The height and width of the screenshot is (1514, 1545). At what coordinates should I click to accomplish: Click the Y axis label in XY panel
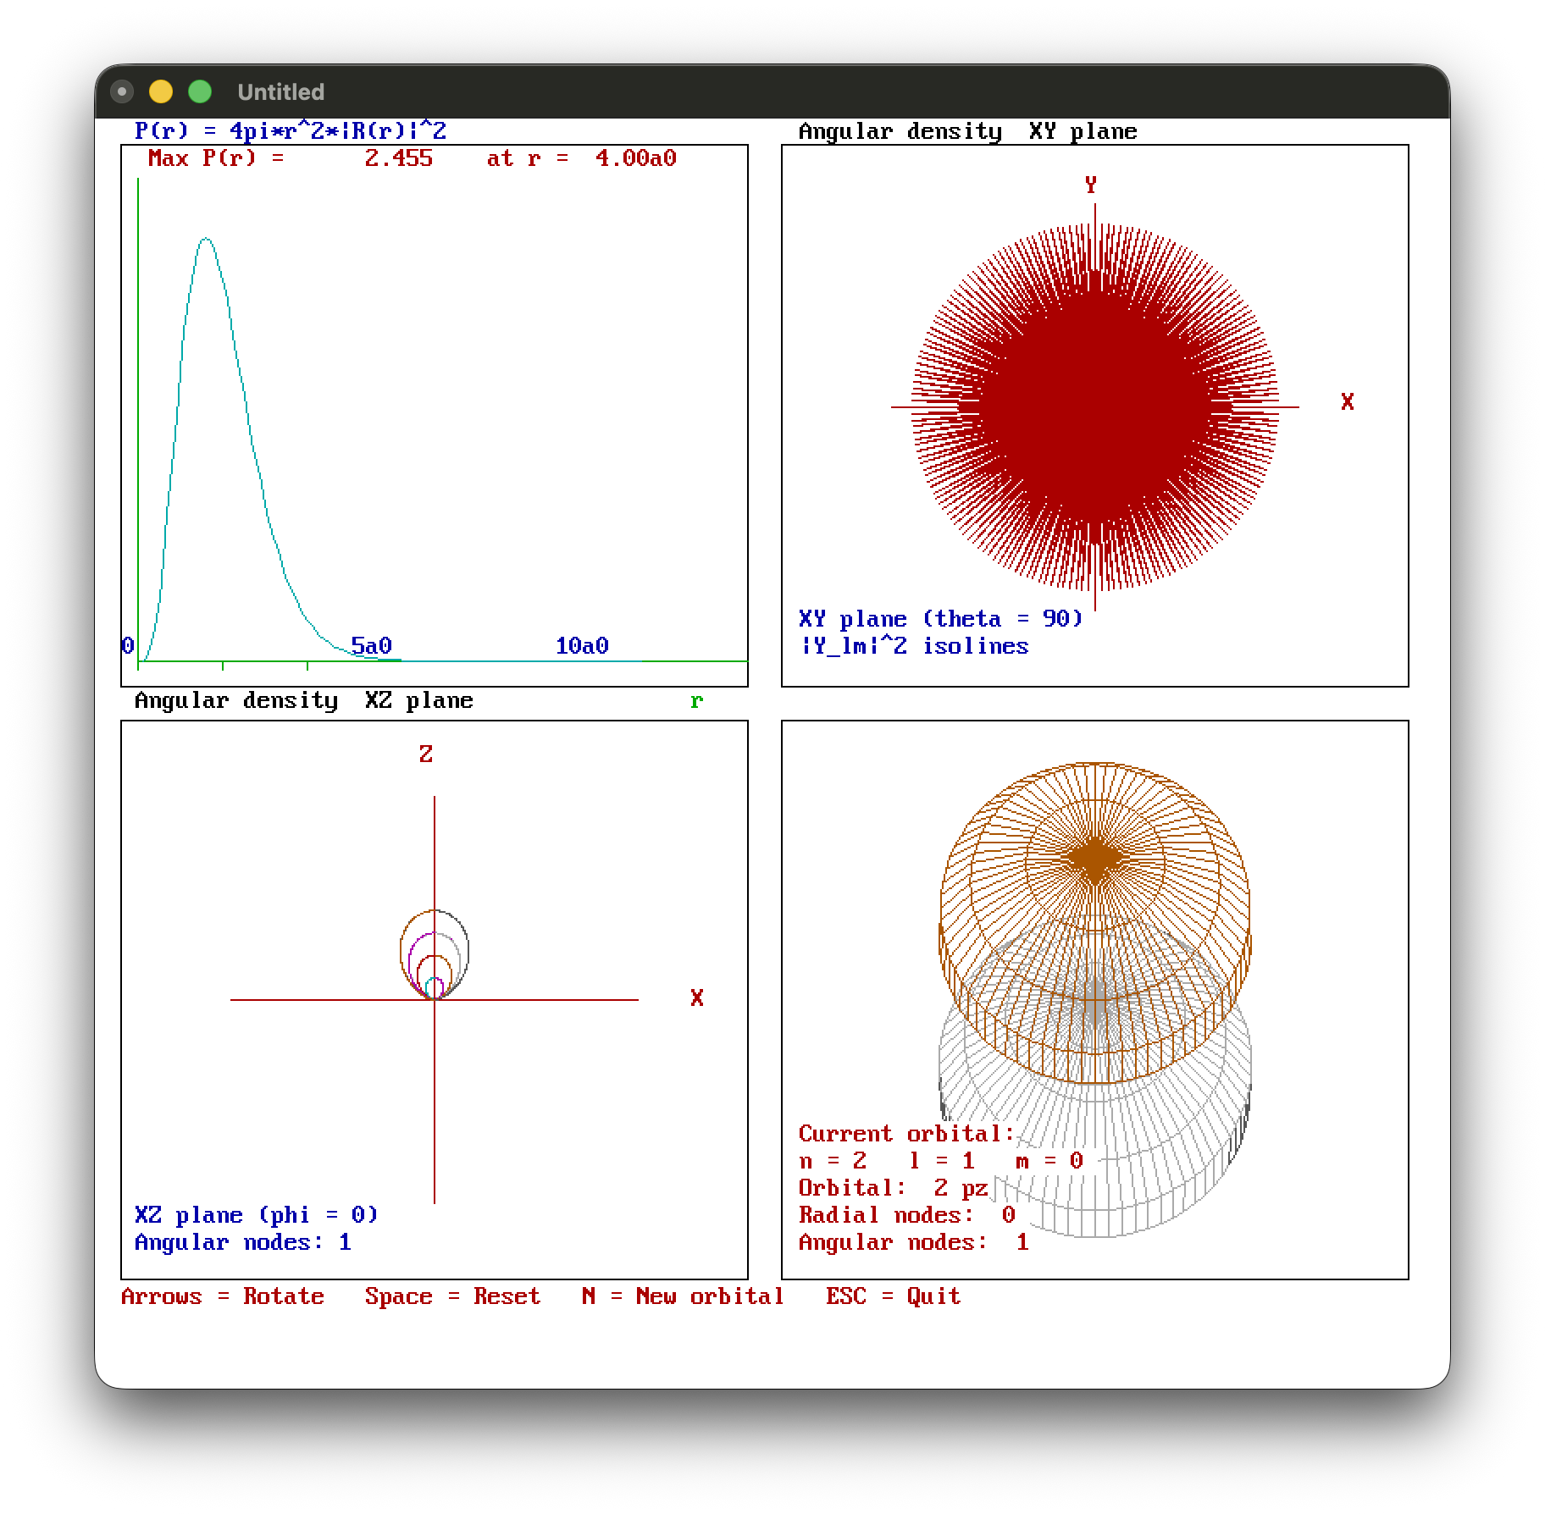1091,185
